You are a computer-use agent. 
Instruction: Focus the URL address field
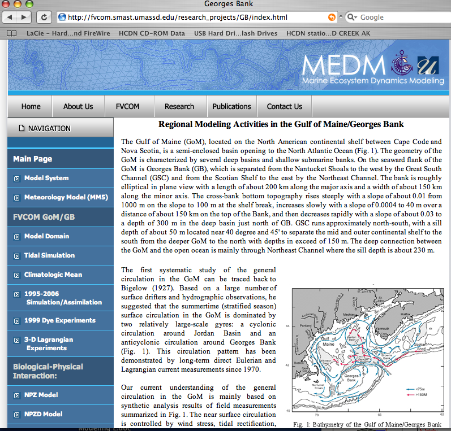(x=197, y=17)
